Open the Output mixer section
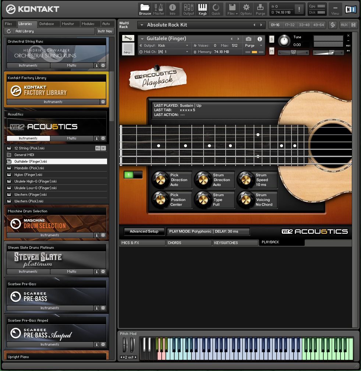This screenshot has width=361, height=371. [188, 10]
